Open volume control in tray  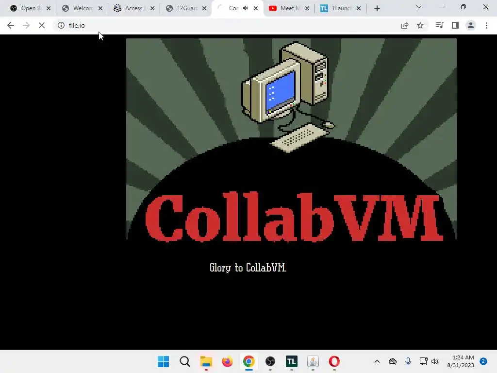(x=435, y=361)
